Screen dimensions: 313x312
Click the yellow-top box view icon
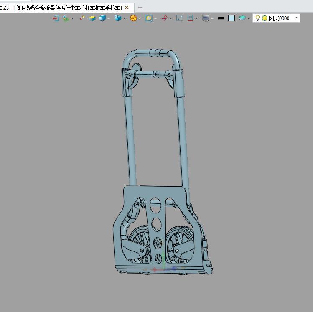(92, 18)
